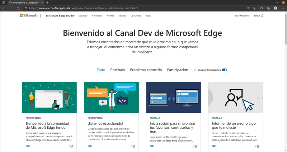
Task: Select the Participación filter tab
Action: coord(178,70)
